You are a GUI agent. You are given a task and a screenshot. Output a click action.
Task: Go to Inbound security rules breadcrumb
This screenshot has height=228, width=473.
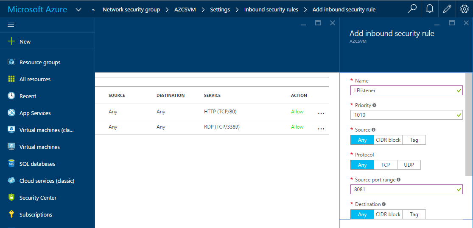[x=271, y=9]
